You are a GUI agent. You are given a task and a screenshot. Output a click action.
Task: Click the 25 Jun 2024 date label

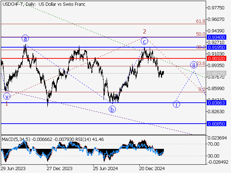106,168
